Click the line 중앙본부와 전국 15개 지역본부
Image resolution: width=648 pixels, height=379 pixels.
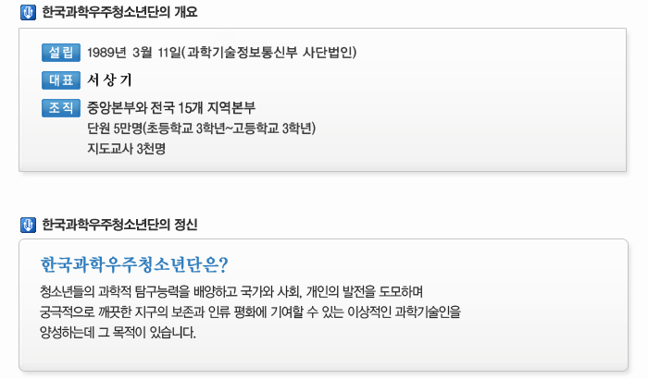[x=170, y=107]
